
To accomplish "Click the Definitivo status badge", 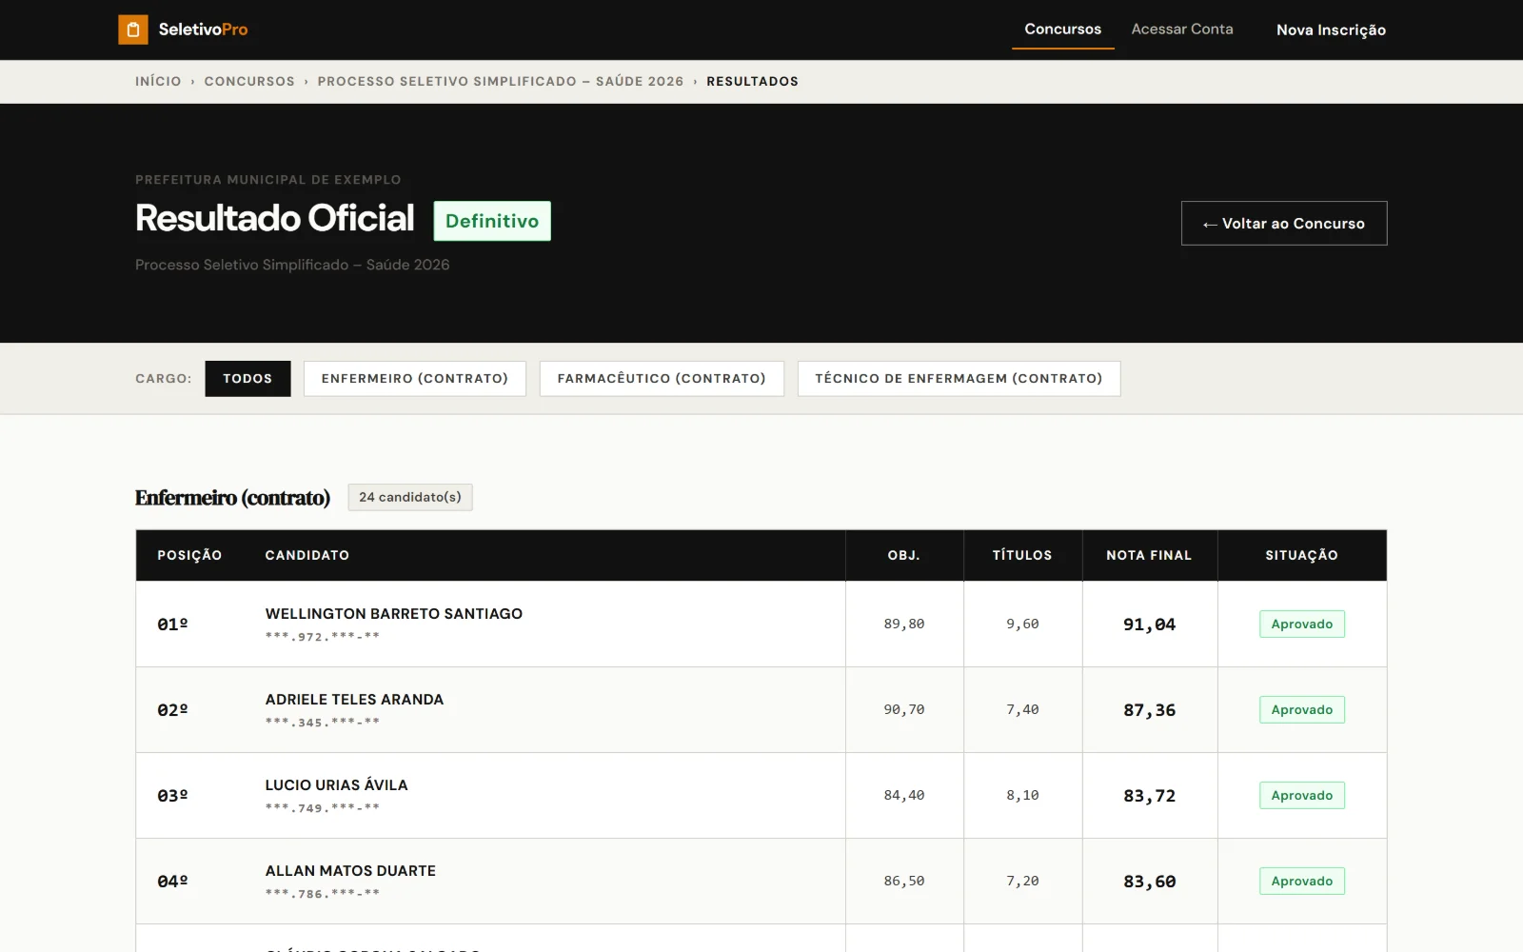I will point(492,221).
